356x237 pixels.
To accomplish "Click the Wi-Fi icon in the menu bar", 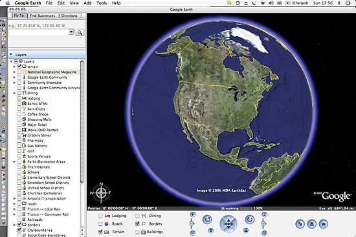I will coord(262,3).
